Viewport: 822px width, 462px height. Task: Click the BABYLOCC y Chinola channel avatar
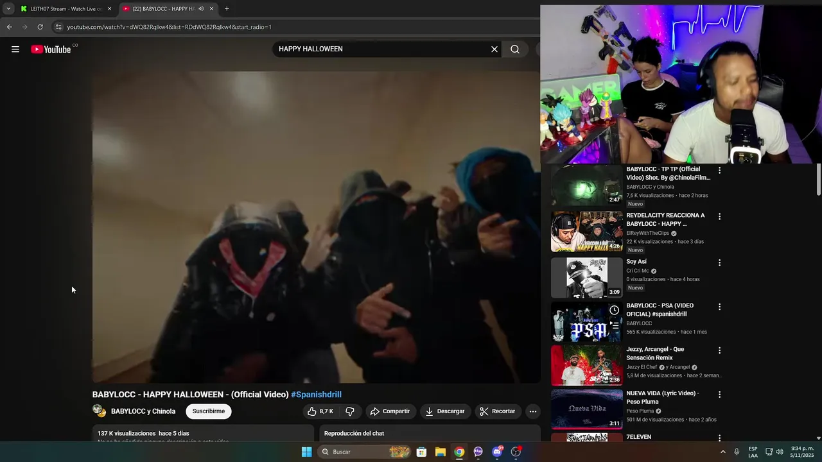99,411
